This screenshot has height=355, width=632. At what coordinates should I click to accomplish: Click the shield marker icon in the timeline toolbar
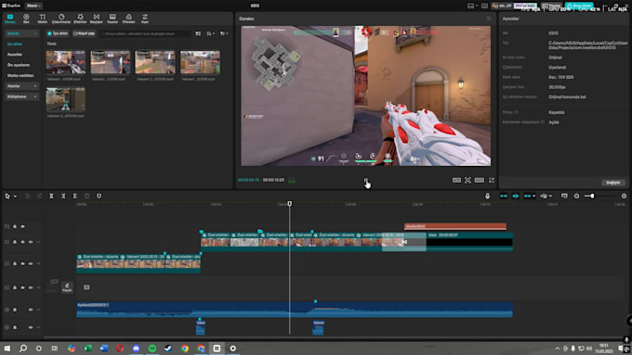point(99,197)
